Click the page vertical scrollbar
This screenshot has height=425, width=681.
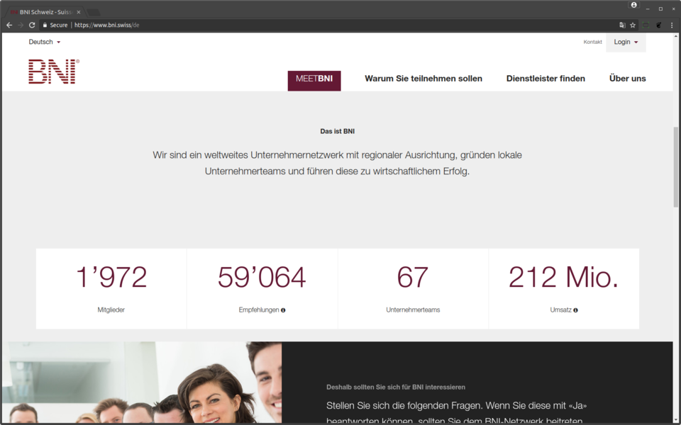click(676, 167)
